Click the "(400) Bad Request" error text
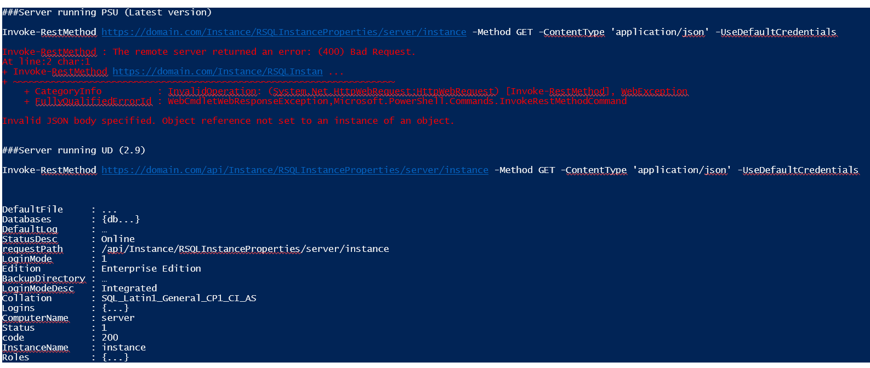870x368 pixels. (366, 51)
